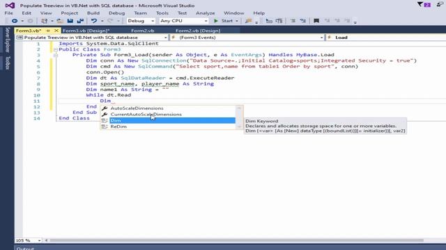Click the Open File folder icon
446x250 pixels.
click(x=60, y=21)
